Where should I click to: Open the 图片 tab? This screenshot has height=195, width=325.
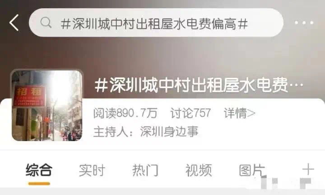pyautogui.click(x=252, y=170)
